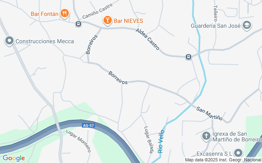Select the Bar NIEVES cocktail marker
Image resolution: width=262 pixels, height=163 pixels.
tap(107, 21)
